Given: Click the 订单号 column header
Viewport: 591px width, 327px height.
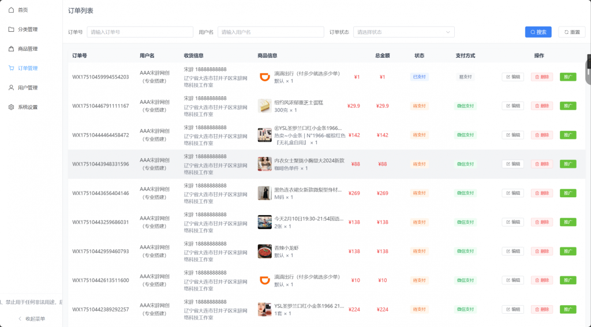Looking at the screenshot, I should coord(80,55).
